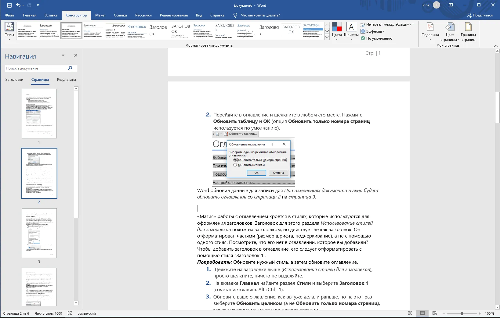
Task: Click the Undo arrow in quick access toolbar
Action: tap(18, 5)
